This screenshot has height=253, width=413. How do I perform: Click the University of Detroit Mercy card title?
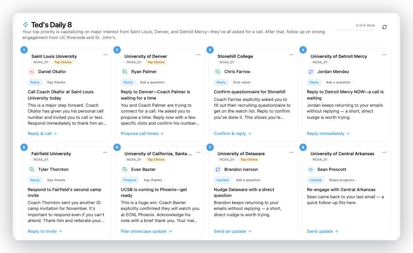click(x=339, y=57)
